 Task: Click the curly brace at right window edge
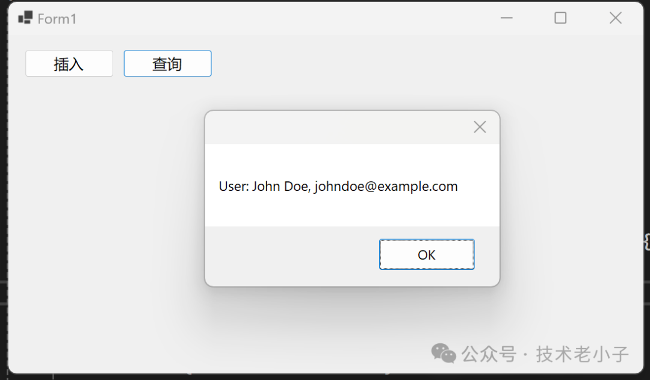pyautogui.click(x=646, y=241)
